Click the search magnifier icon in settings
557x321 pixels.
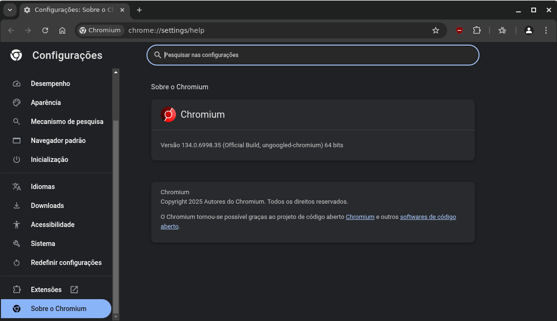point(157,55)
